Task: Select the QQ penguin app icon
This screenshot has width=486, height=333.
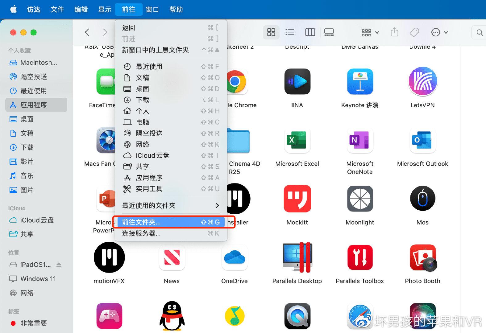Action: point(172,316)
